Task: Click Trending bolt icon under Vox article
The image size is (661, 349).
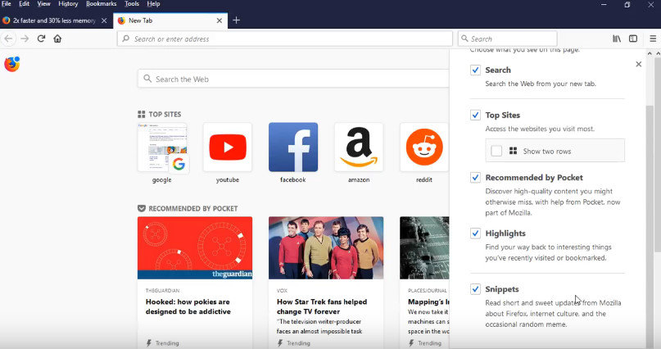Action: click(x=280, y=343)
